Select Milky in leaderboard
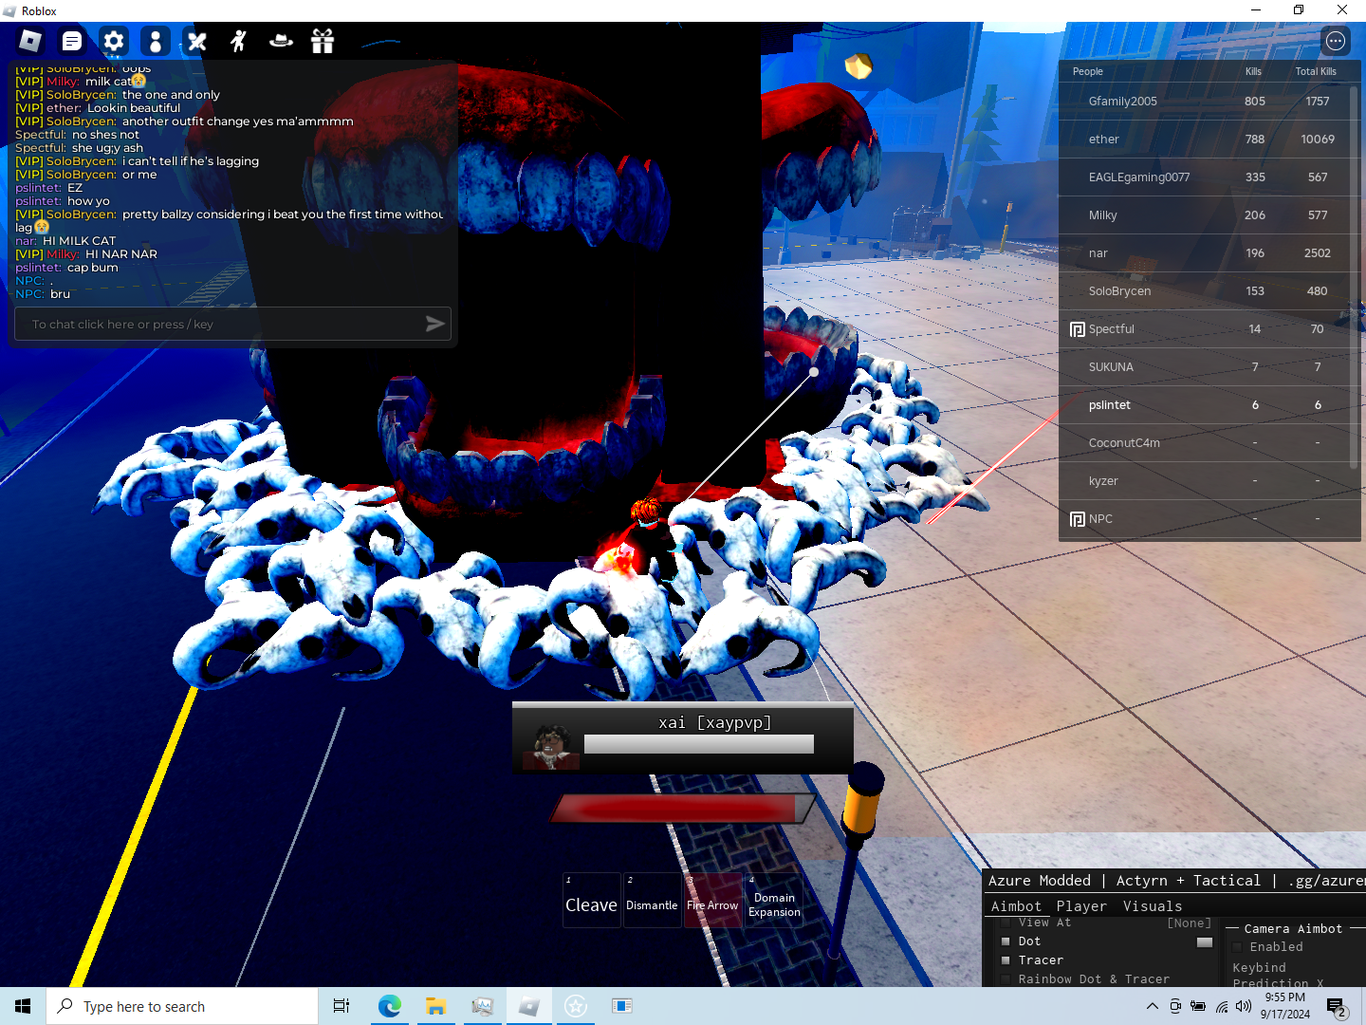1366x1025 pixels. [1209, 215]
